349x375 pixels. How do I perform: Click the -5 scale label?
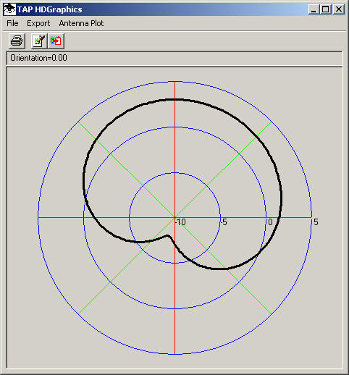[224, 222]
